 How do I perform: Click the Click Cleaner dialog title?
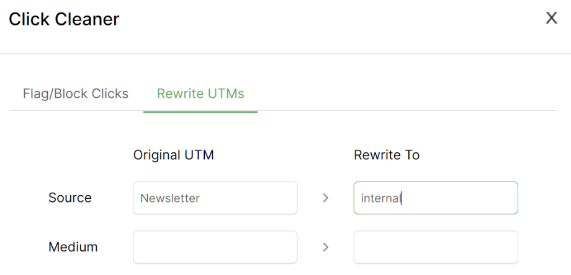point(64,19)
